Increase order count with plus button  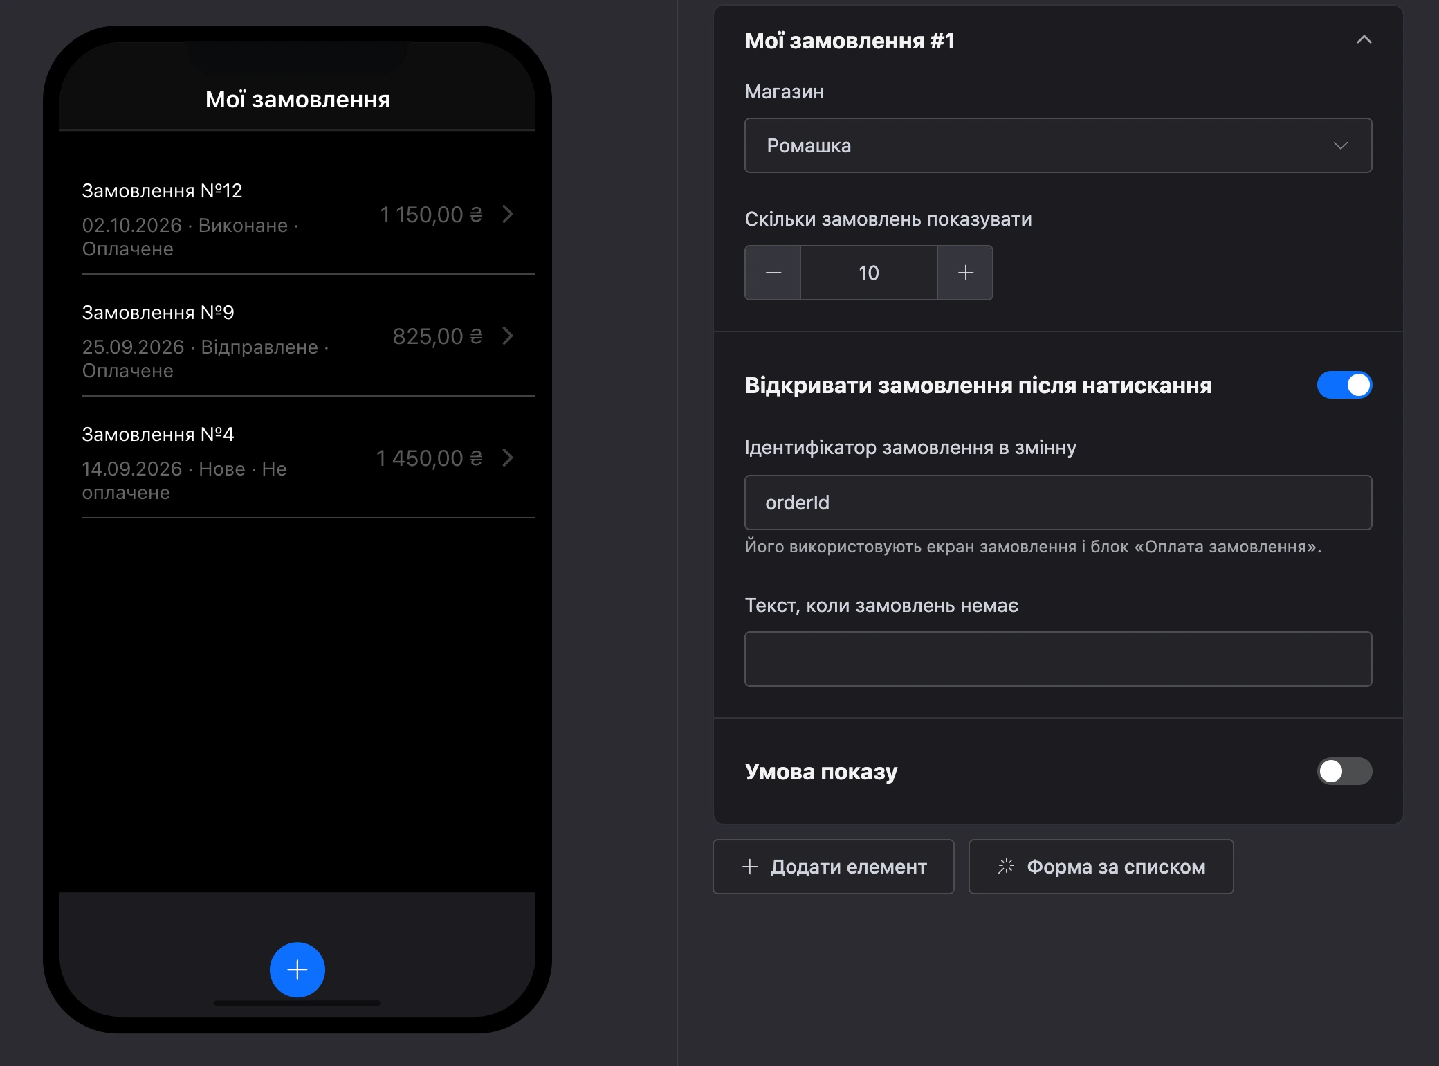point(965,273)
